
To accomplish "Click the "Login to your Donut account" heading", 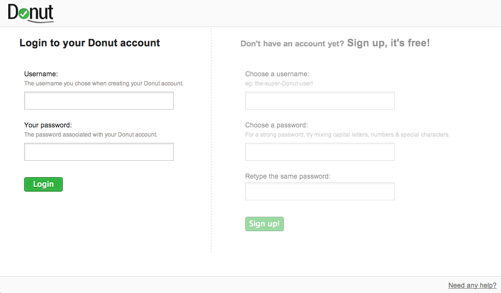I will tap(90, 43).
